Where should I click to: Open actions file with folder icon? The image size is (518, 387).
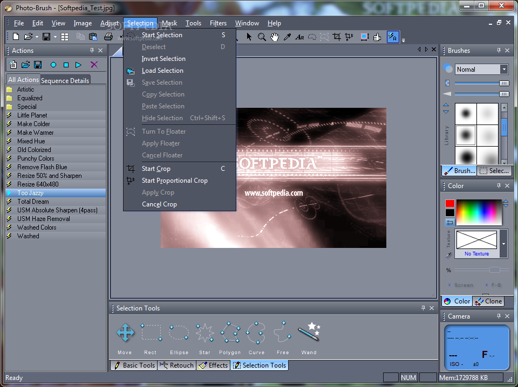pyautogui.click(x=25, y=65)
